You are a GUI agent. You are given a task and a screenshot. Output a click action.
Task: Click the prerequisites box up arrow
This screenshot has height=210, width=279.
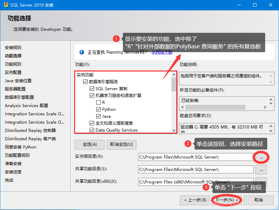271,99
